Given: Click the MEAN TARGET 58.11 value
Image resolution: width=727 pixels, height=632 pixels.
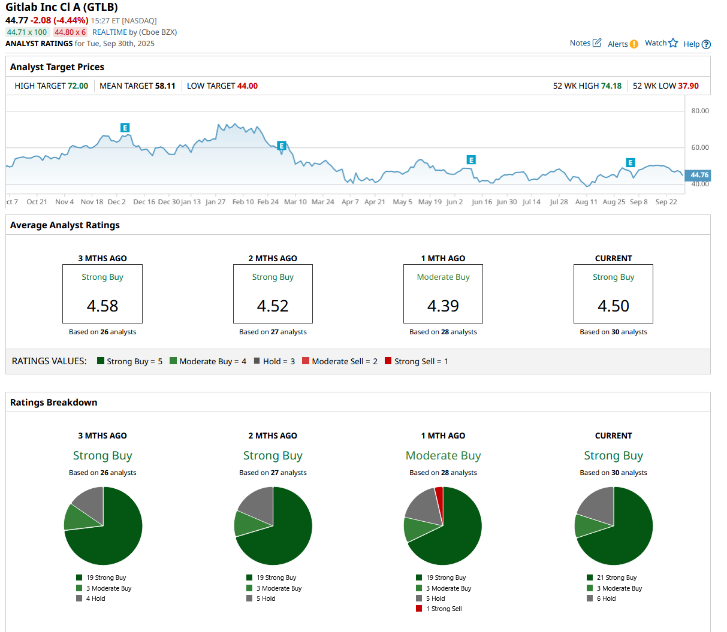Looking at the screenshot, I should click(165, 86).
